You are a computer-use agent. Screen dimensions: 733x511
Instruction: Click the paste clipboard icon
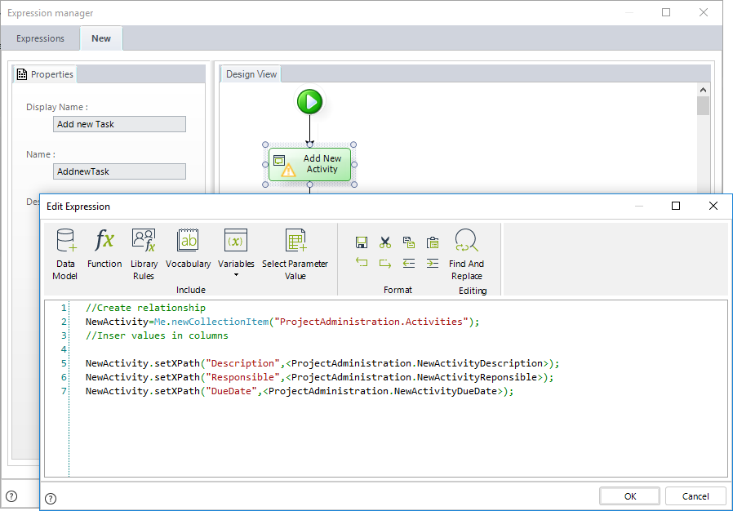point(433,242)
